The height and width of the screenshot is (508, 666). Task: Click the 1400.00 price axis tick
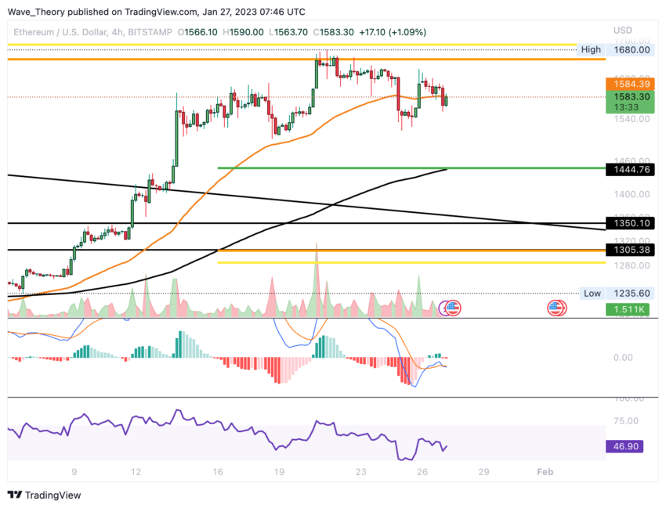(632, 194)
